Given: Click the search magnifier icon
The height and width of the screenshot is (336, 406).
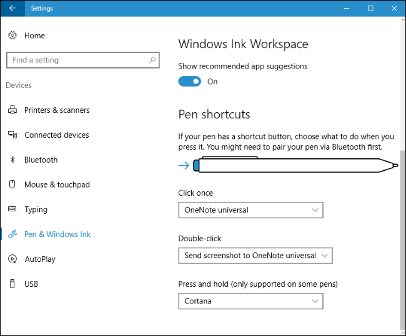Looking at the screenshot, I should tap(152, 60).
